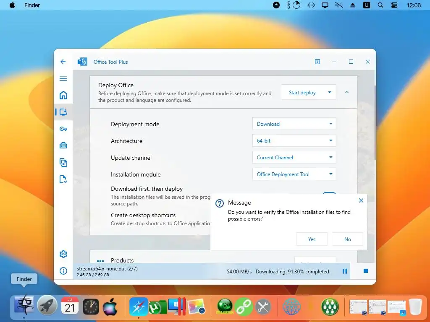Open the hamburger navigation menu
This screenshot has width=430, height=322.
[x=63, y=78]
